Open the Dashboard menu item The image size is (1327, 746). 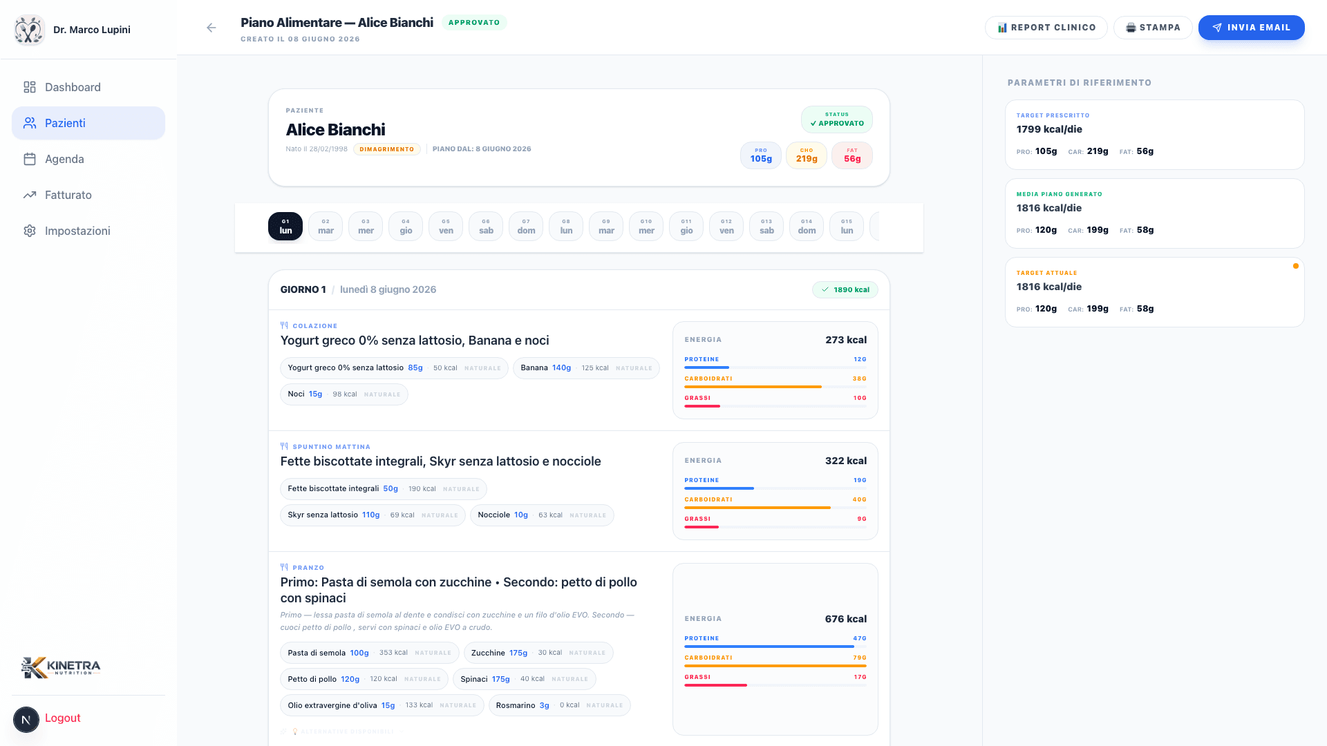tap(88, 87)
